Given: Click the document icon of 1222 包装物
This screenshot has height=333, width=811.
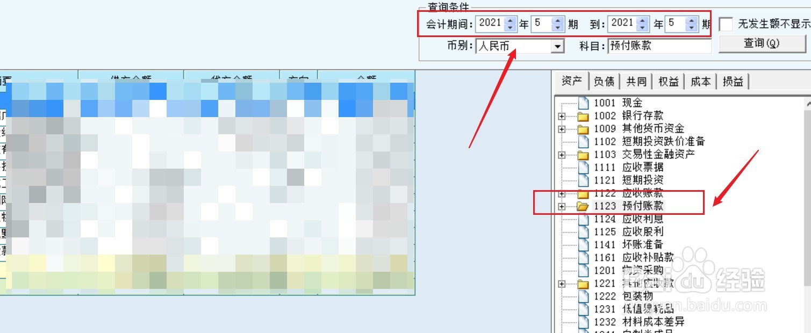Looking at the screenshot, I should [x=583, y=296].
